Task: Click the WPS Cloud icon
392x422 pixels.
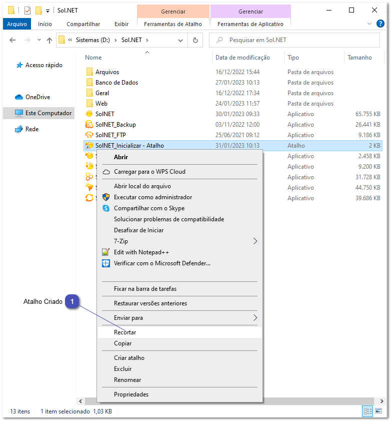Action: (106, 172)
